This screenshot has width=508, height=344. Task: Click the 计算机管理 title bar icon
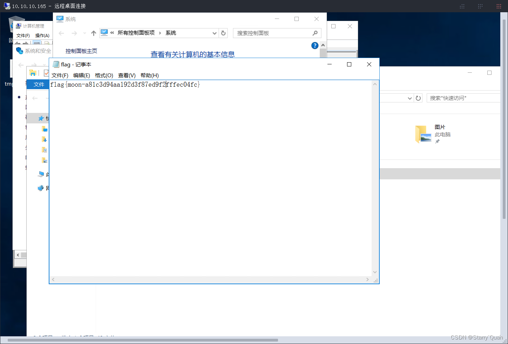click(x=19, y=26)
